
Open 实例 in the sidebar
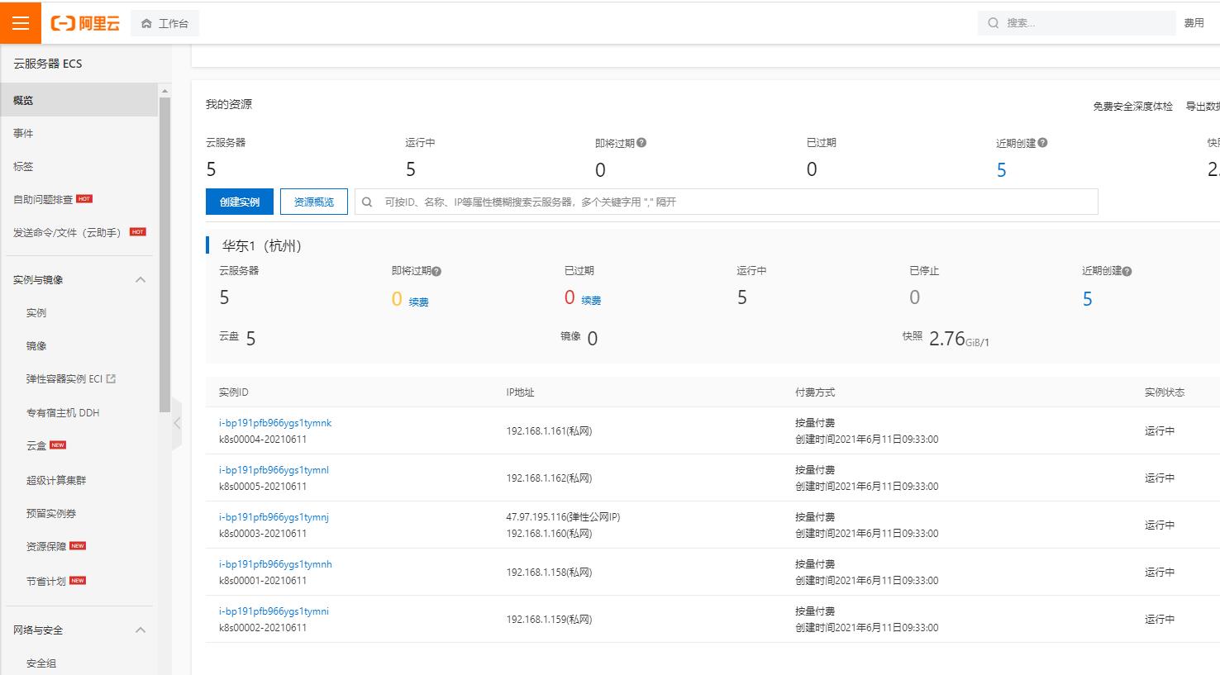click(x=36, y=312)
